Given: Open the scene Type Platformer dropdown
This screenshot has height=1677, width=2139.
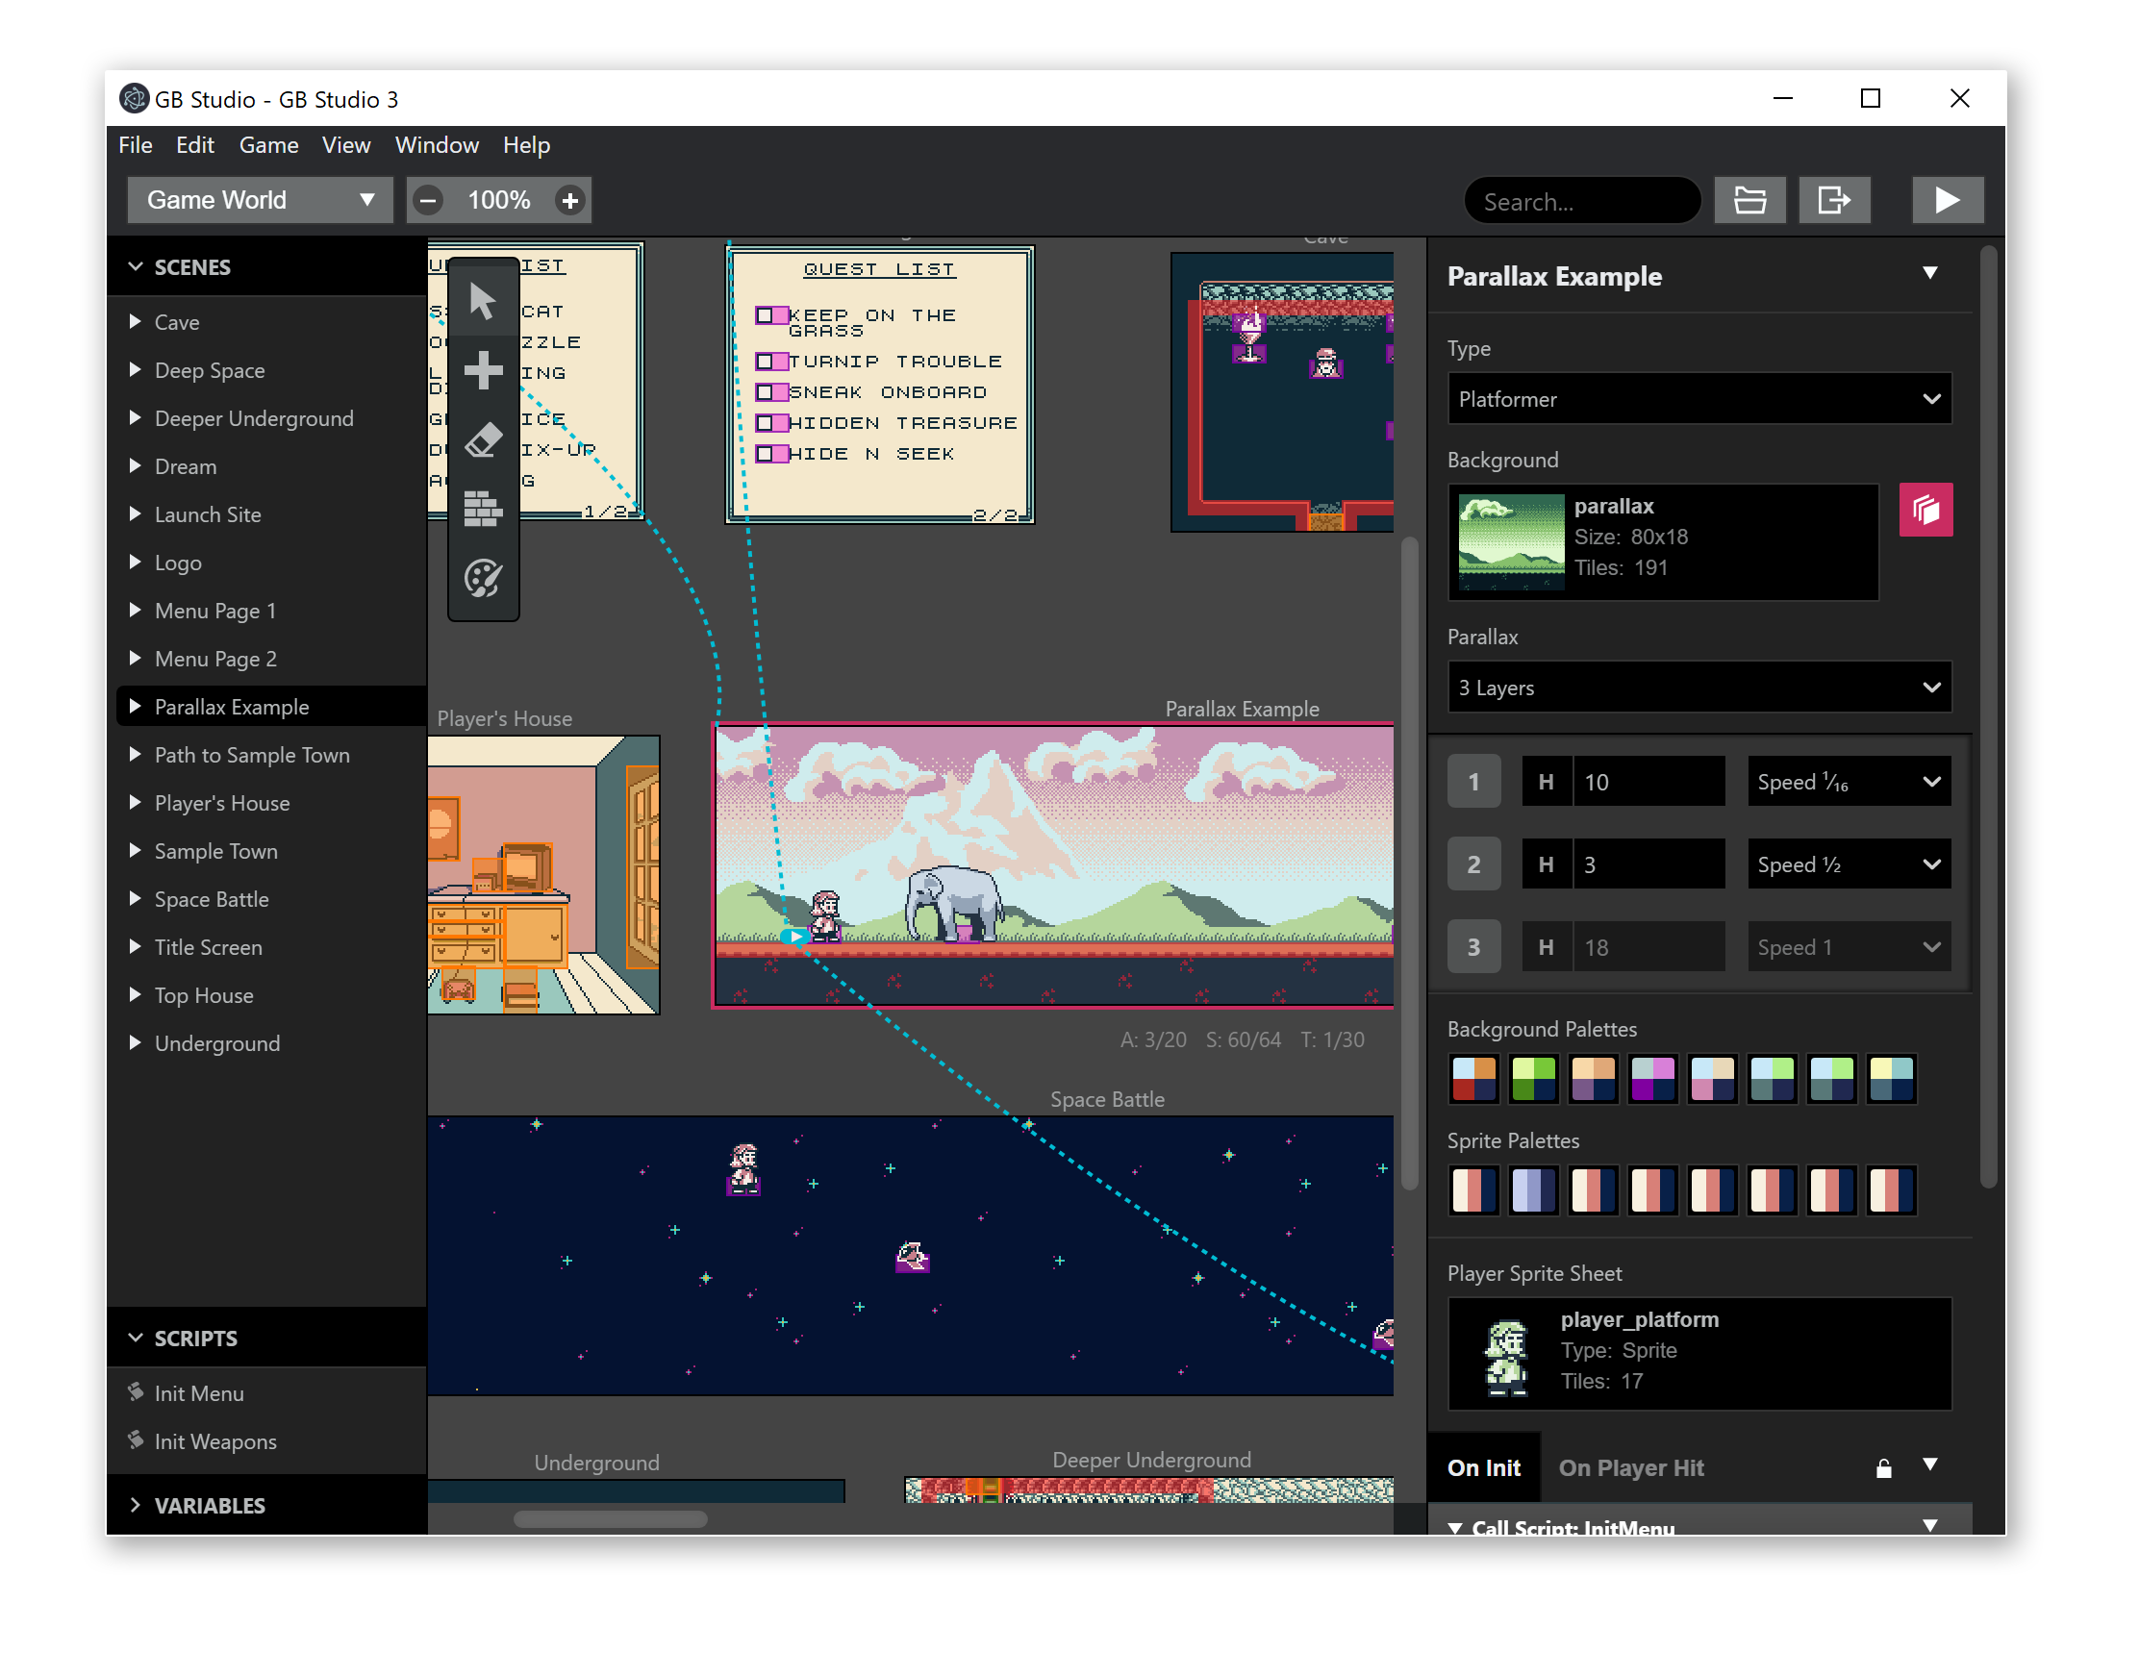Looking at the screenshot, I should tap(1699, 400).
